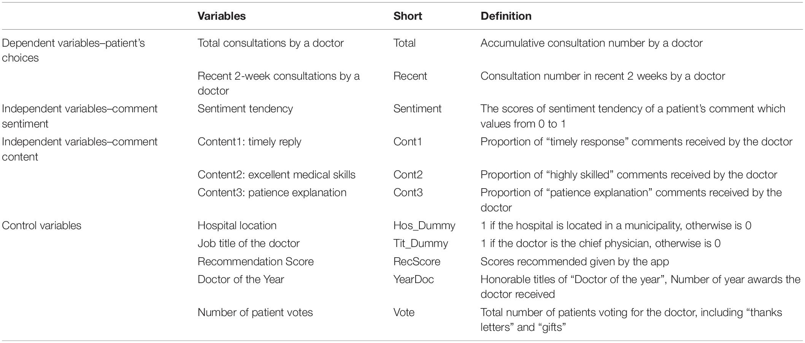The height and width of the screenshot is (343, 805).
Task: Select the Sentiment tendency variable
Action: pos(245,109)
